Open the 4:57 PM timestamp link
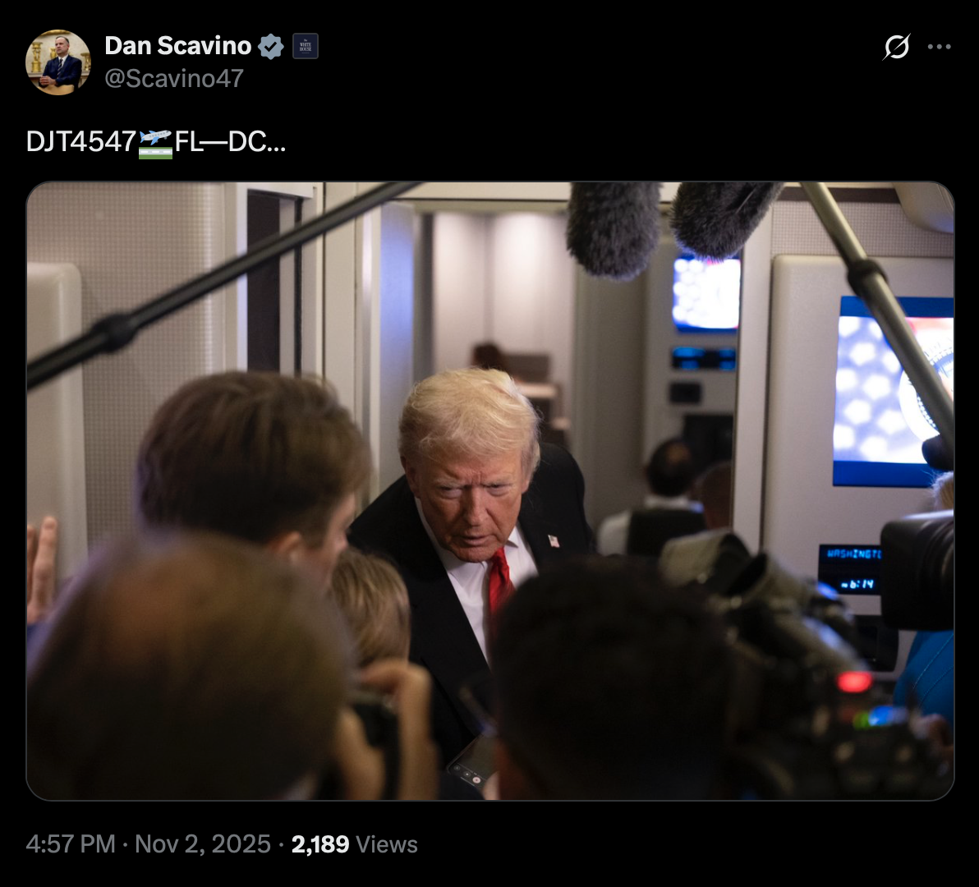Viewport: 979px width, 887px height. coord(71,844)
